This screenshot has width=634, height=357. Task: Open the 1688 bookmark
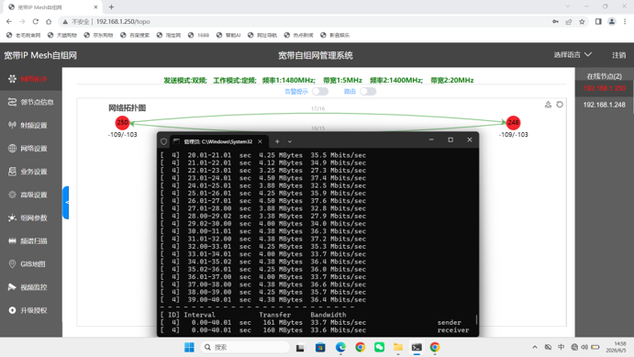pos(198,35)
